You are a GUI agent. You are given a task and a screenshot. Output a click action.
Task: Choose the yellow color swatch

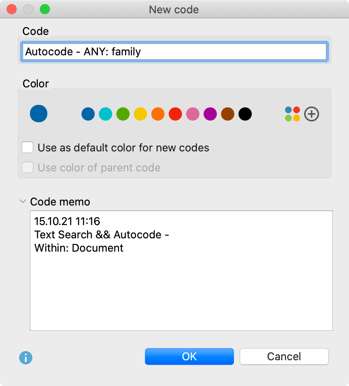pos(140,114)
